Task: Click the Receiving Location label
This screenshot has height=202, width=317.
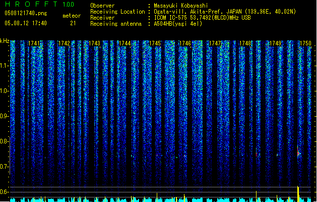Action: 117,12
